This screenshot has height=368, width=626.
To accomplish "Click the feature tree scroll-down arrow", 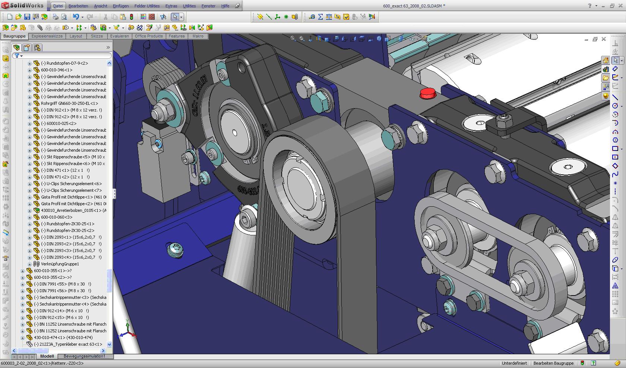I will [109, 344].
